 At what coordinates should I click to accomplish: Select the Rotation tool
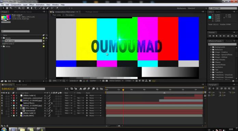pyautogui.click(x=16, y=8)
